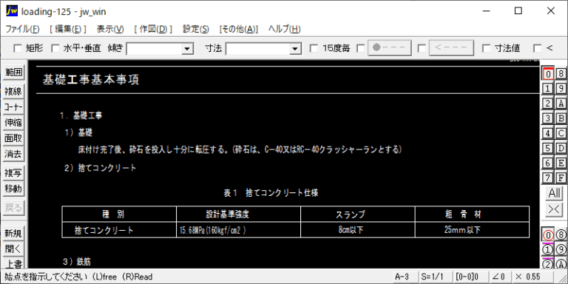Select layer A square icon

561,104
